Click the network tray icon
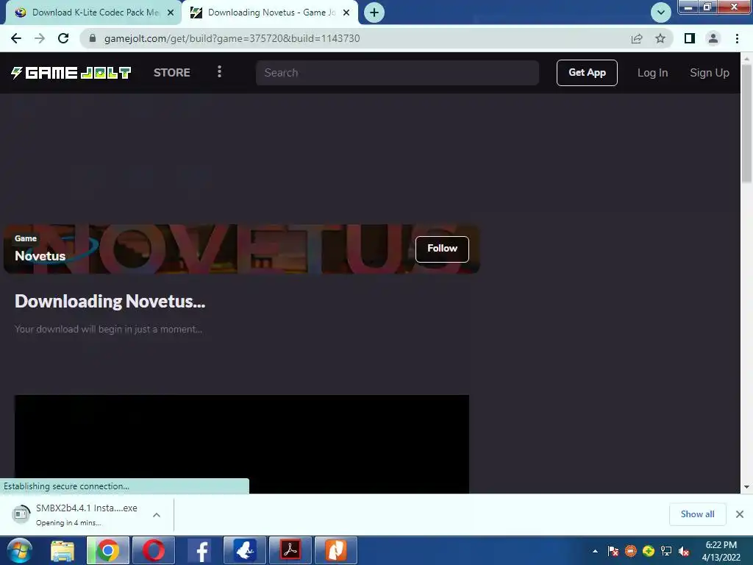This screenshot has height=565, width=753. point(666,551)
